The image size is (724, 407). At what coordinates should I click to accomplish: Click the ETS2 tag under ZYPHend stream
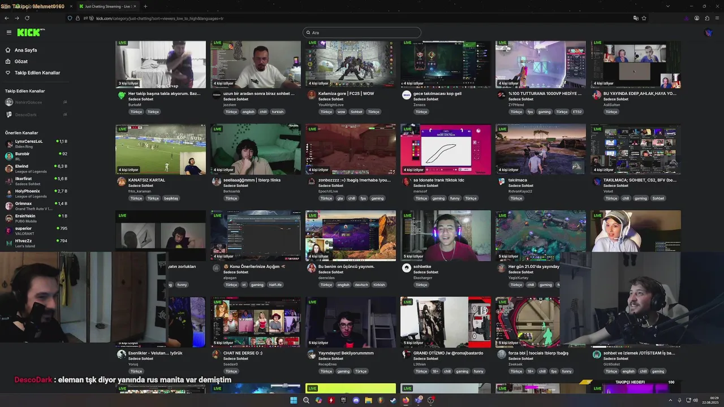577,112
